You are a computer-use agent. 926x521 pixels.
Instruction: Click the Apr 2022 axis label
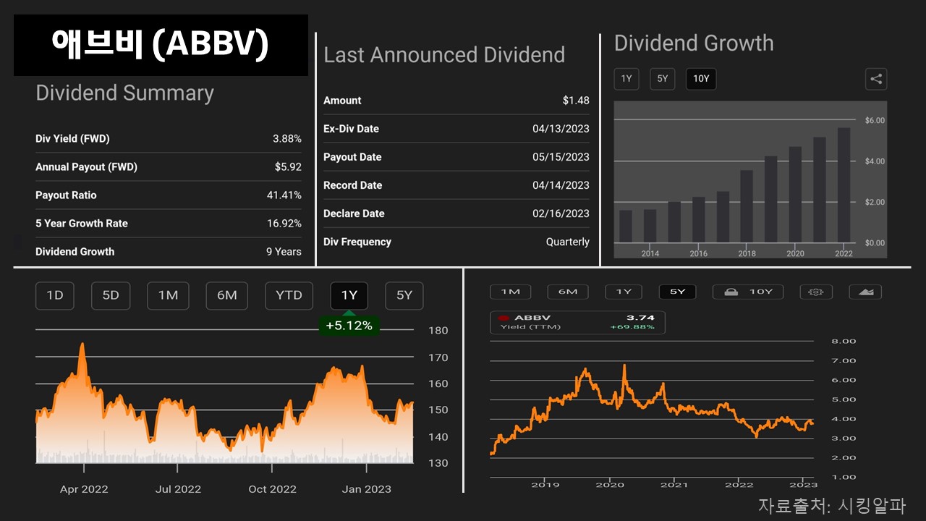84,489
